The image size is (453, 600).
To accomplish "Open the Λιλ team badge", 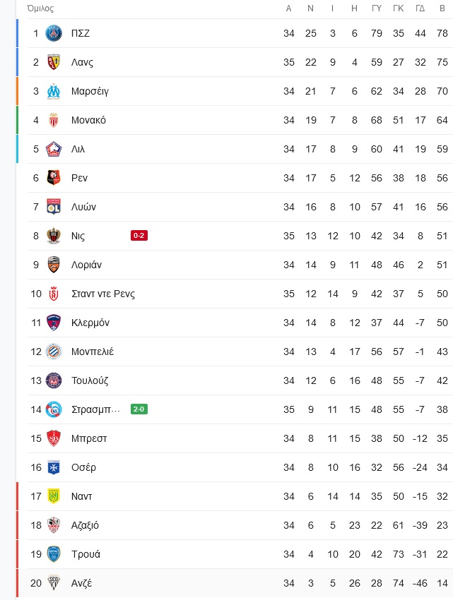I will (54, 149).
